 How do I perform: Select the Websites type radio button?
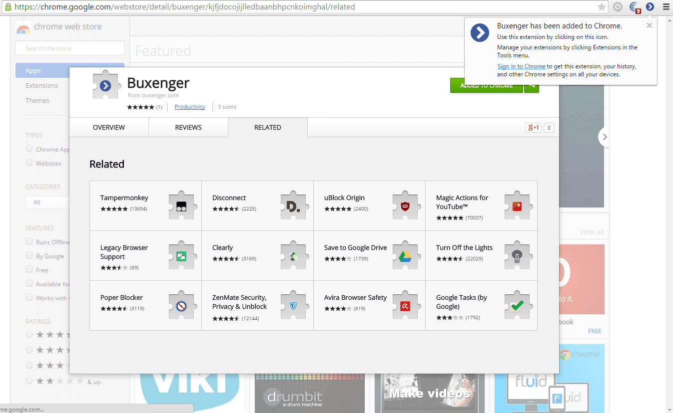(x=29, y=163)
